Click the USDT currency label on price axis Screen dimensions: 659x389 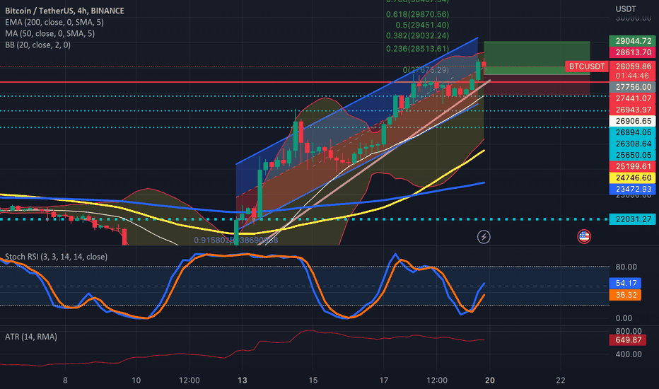coord(626,8)
